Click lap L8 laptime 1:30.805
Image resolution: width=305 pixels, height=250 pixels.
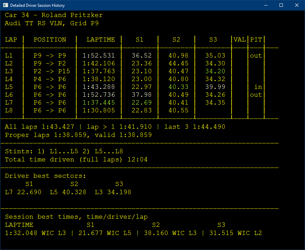point(98,110)
